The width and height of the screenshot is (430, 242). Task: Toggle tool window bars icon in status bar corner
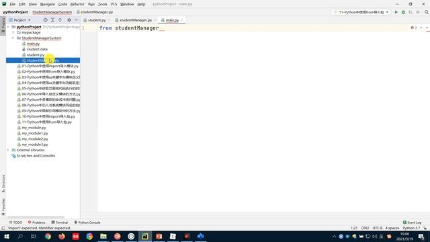pos(3,228)
